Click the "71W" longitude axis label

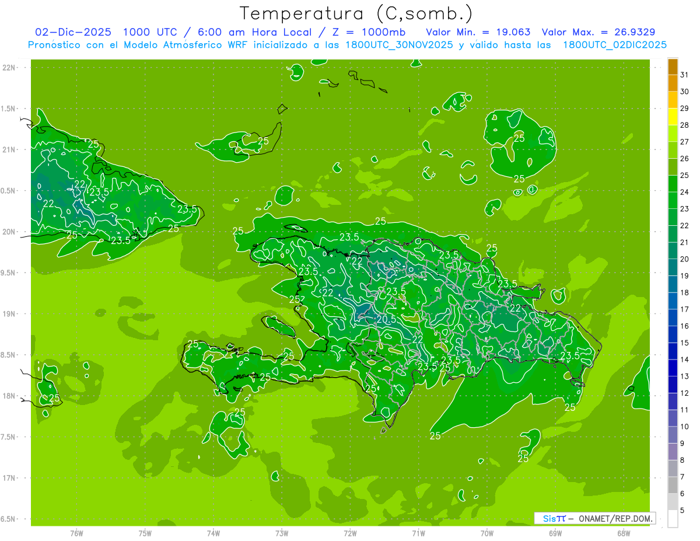[418, 533]
